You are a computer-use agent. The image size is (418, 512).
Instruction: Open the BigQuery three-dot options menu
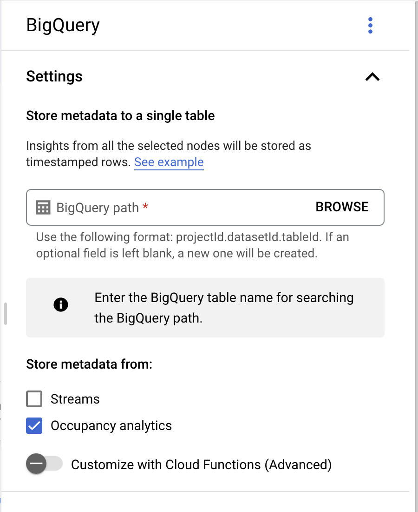coord(370,26)
